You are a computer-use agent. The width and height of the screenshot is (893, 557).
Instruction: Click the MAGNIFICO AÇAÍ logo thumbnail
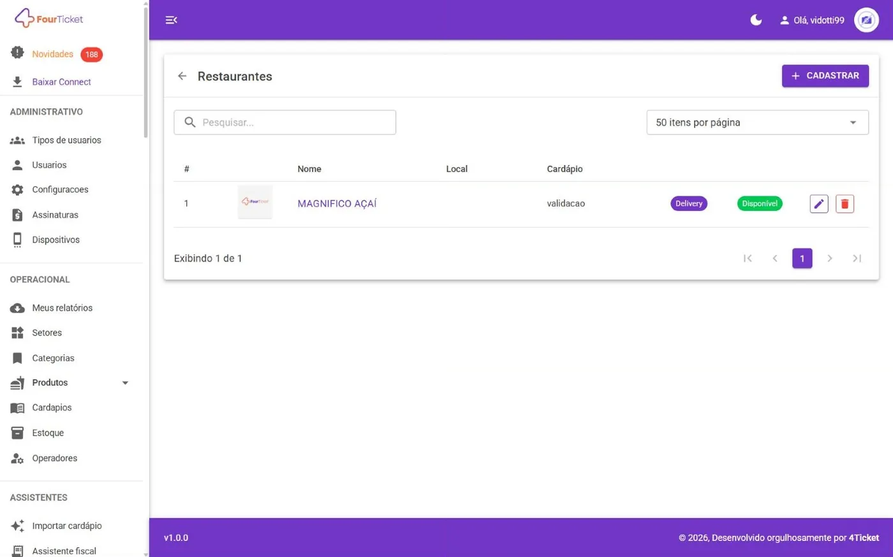(x=255, y=202)
